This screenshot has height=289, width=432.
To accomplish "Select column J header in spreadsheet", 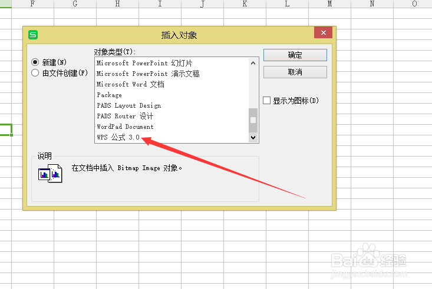I will pyautogui.click(x=203, y=4).
